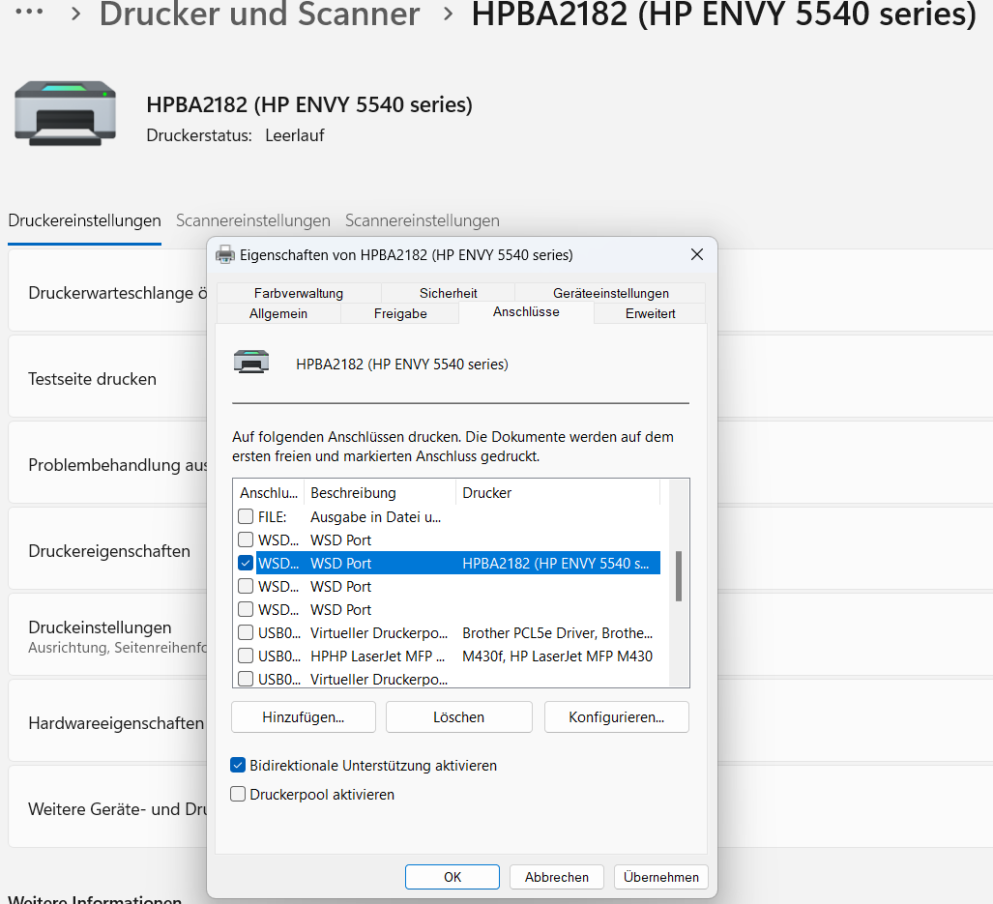Check the FILE: port checkbox
Screen dimensions: 993x904
click(246, 516)
